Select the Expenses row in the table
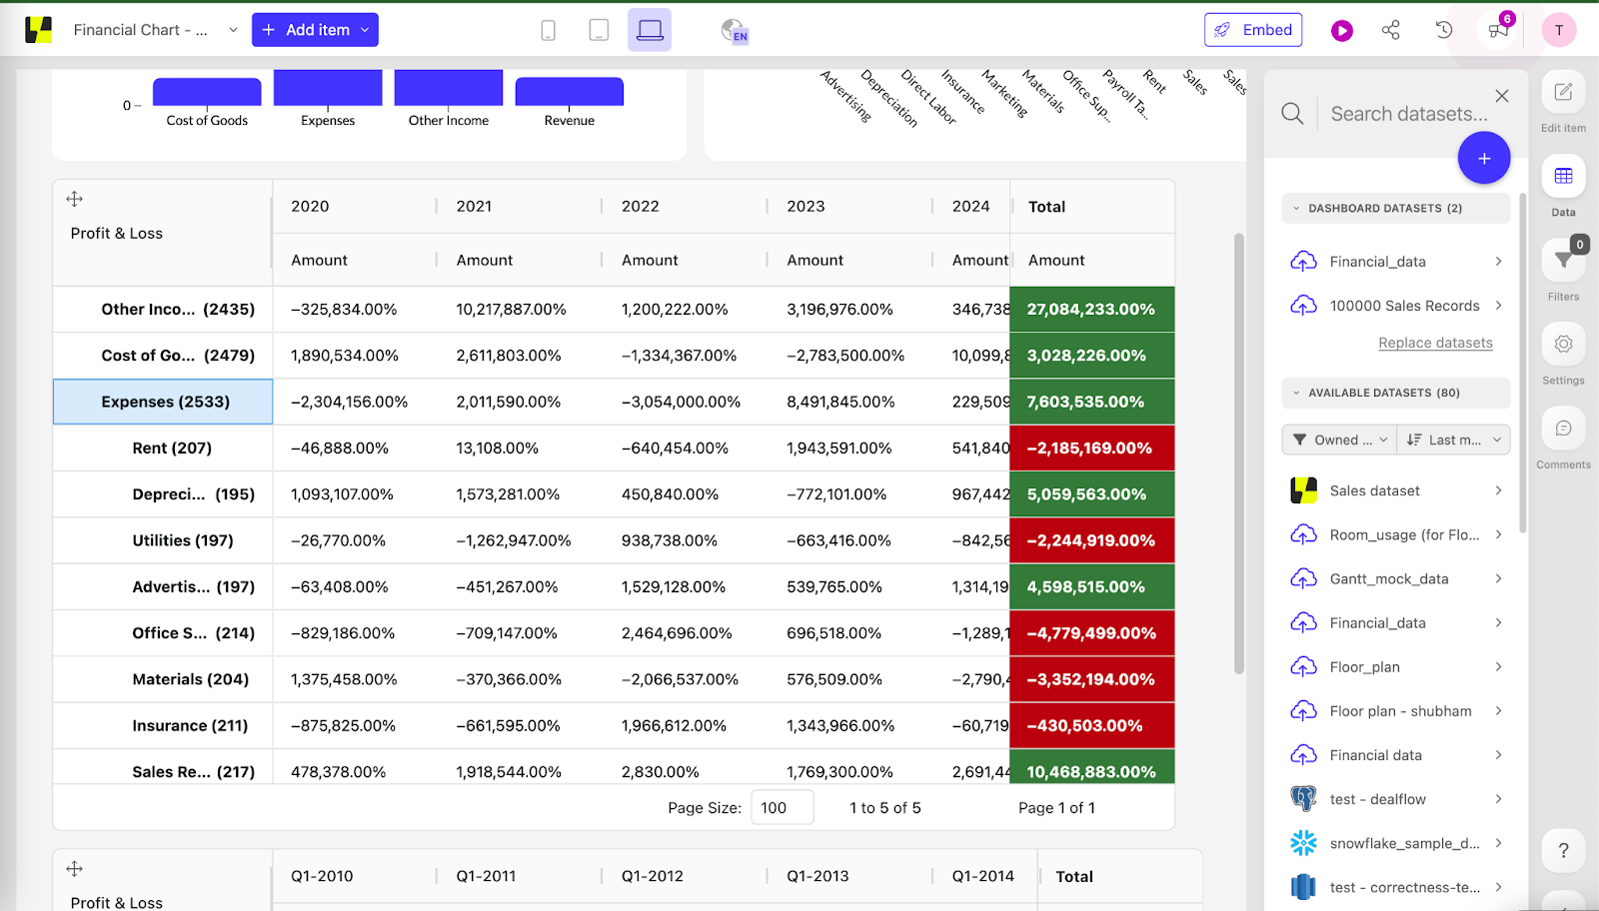This screenshot has height=911, width=1599. click(x=162, y=402)
